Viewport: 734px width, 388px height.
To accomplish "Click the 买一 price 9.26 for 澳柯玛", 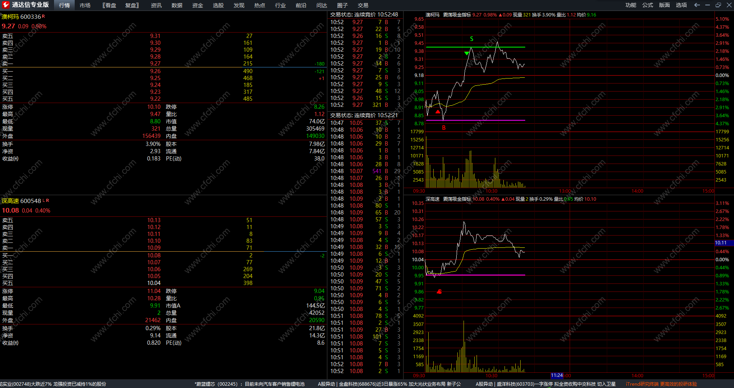I will [x=155, y=71].
